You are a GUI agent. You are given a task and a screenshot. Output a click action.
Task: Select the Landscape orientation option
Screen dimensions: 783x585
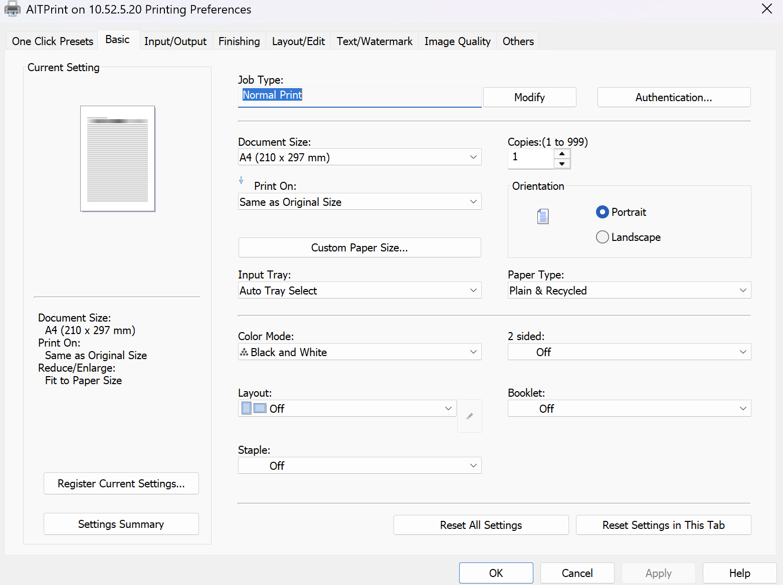click(x=603, y=237)
